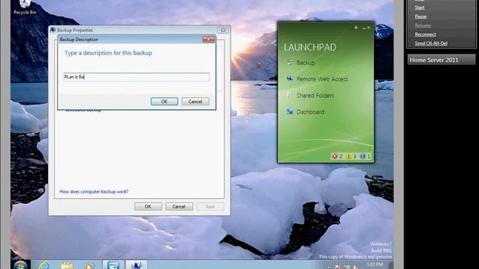This screenshot has width=479, height=269.
Task: Open the Launchpad options arrow menu
Action: pos(356,28)
